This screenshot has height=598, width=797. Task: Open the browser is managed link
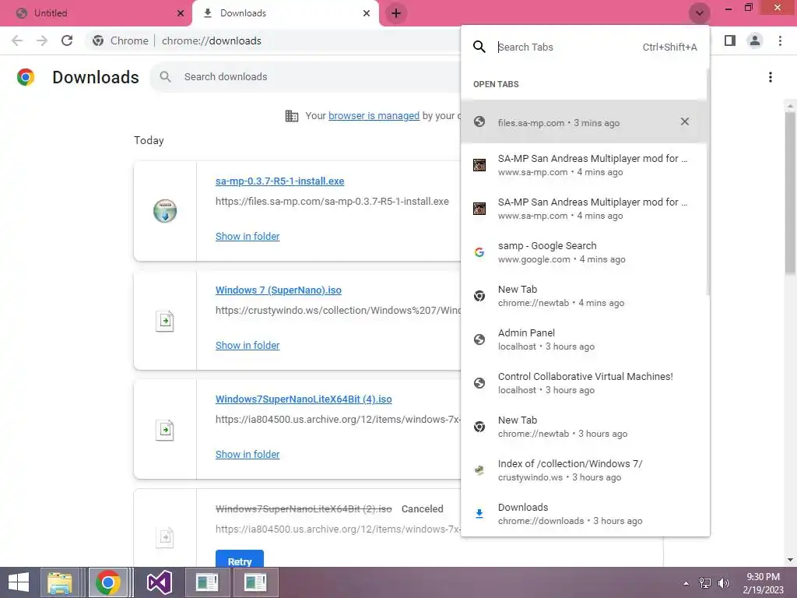coord(374,115)
